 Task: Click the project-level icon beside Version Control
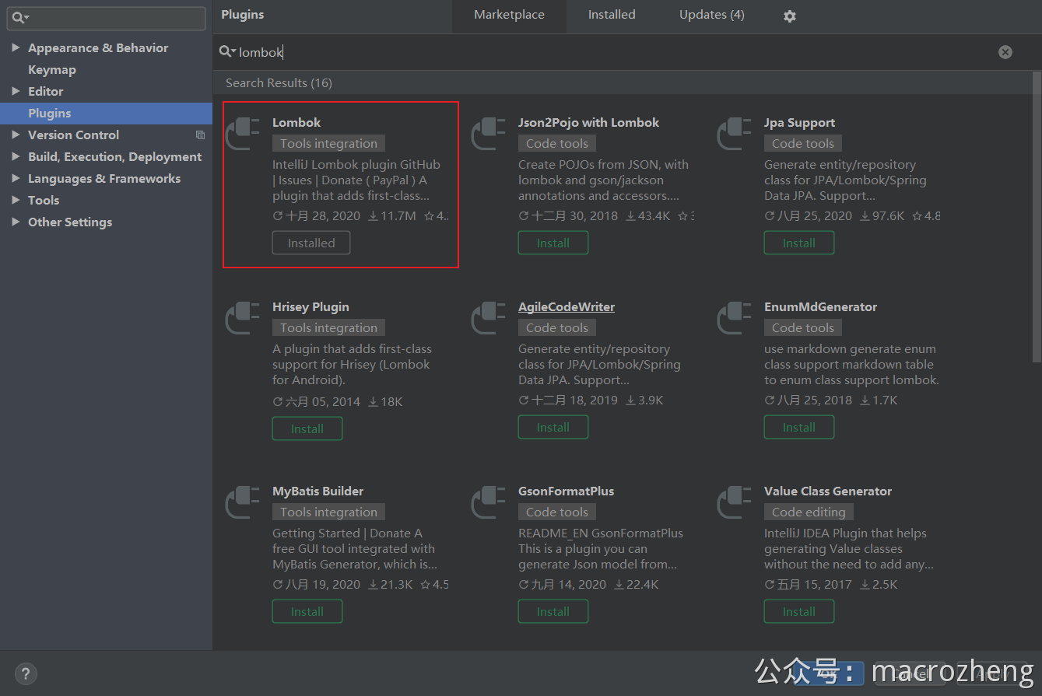click(x=200, y=135)
